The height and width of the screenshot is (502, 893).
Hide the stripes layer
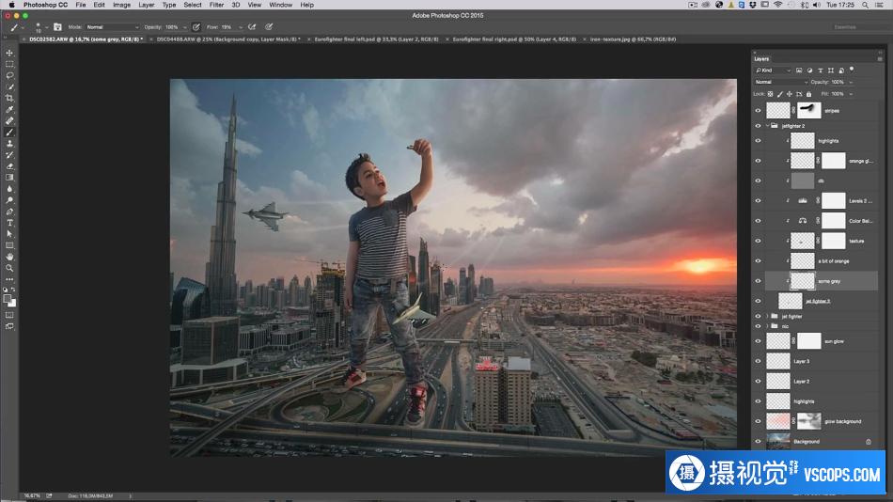758,111
